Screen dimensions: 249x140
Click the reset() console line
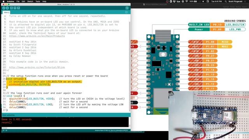point(7,122)
